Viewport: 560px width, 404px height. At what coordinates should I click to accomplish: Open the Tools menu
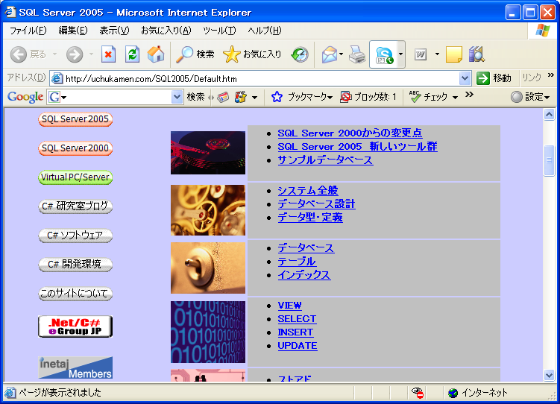pyautogui.click(x=219, y=31)
